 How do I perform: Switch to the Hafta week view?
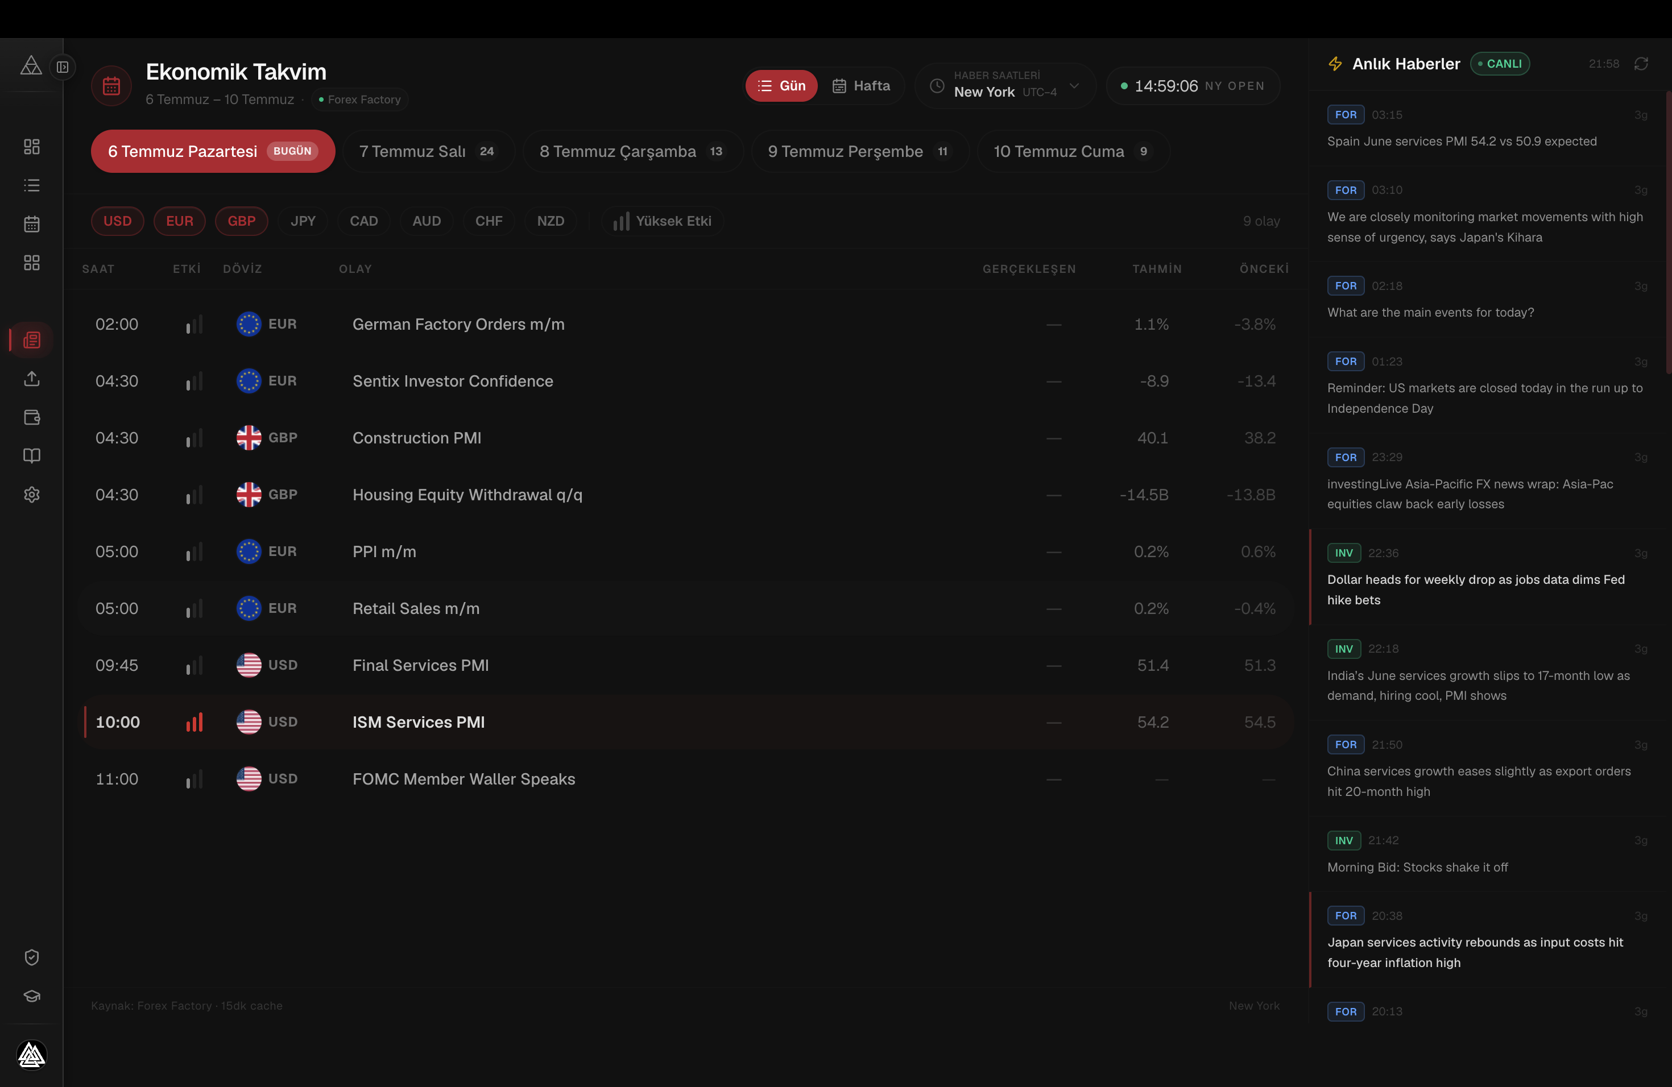coord(860,86)
